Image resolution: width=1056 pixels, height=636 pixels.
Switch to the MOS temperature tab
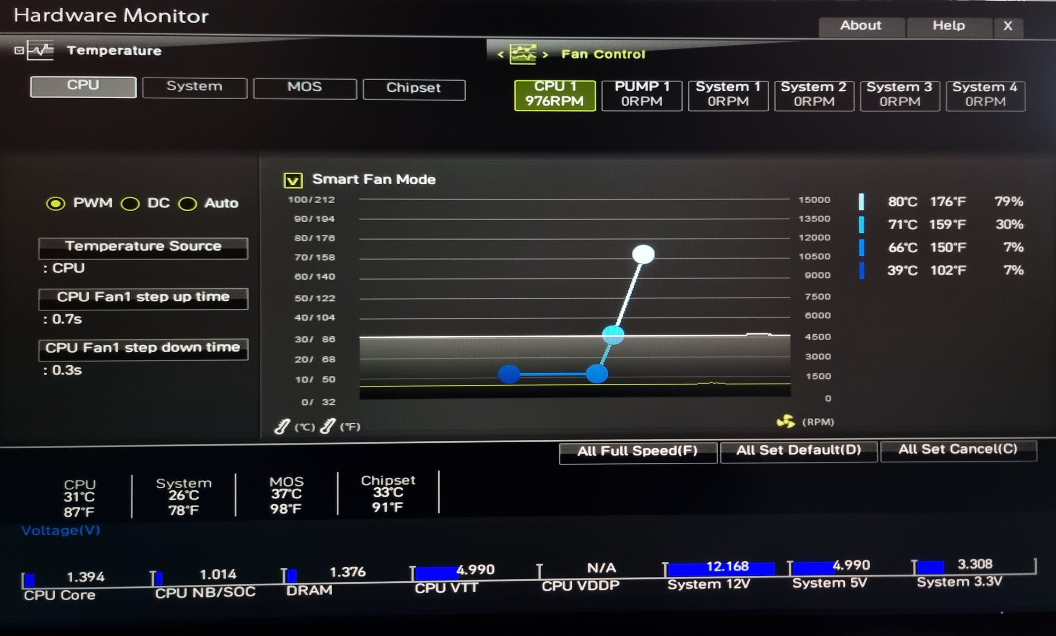click(x=305, y=88)
